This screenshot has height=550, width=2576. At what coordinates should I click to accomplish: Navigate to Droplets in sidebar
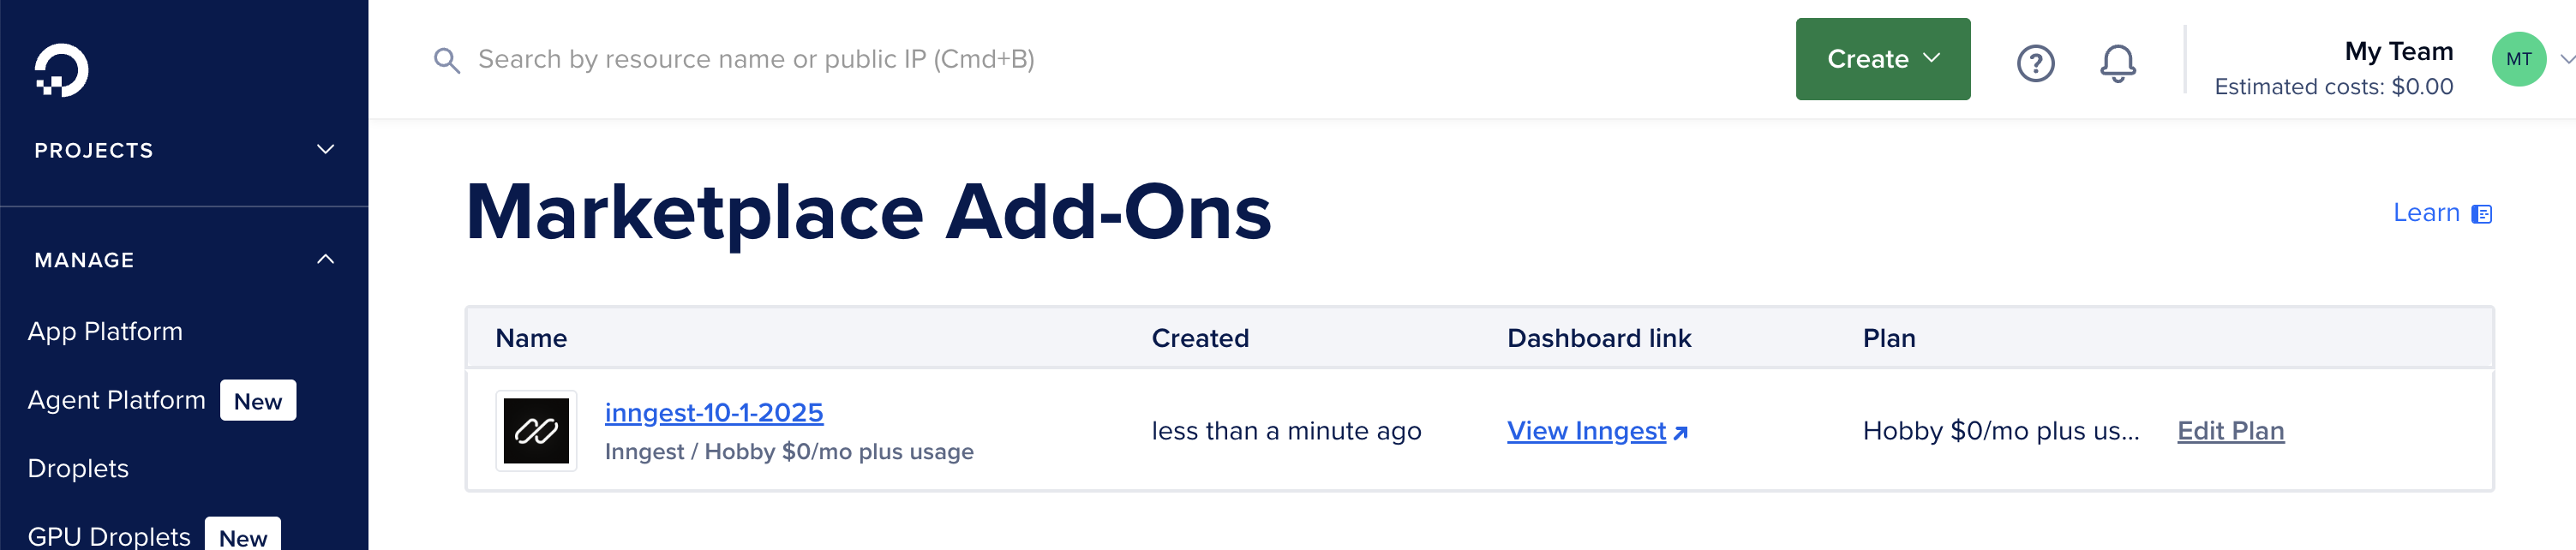pyautogui.click(x=78, y=469)
